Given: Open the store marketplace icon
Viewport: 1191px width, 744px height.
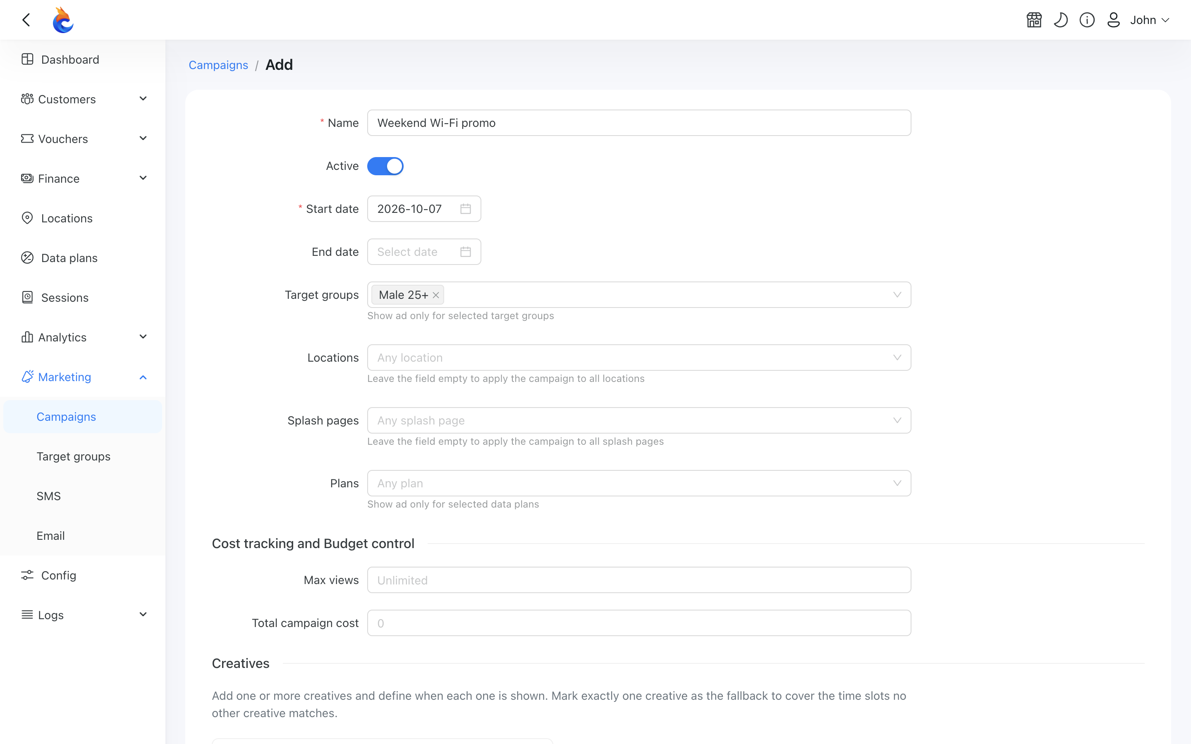Looking at the screenshot, I should [x=1034, y=20].
